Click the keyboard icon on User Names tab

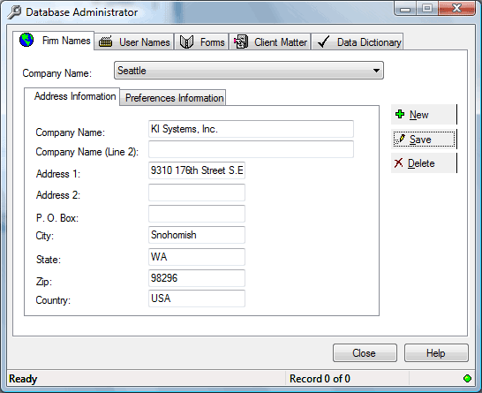click(x=105, y=42)
